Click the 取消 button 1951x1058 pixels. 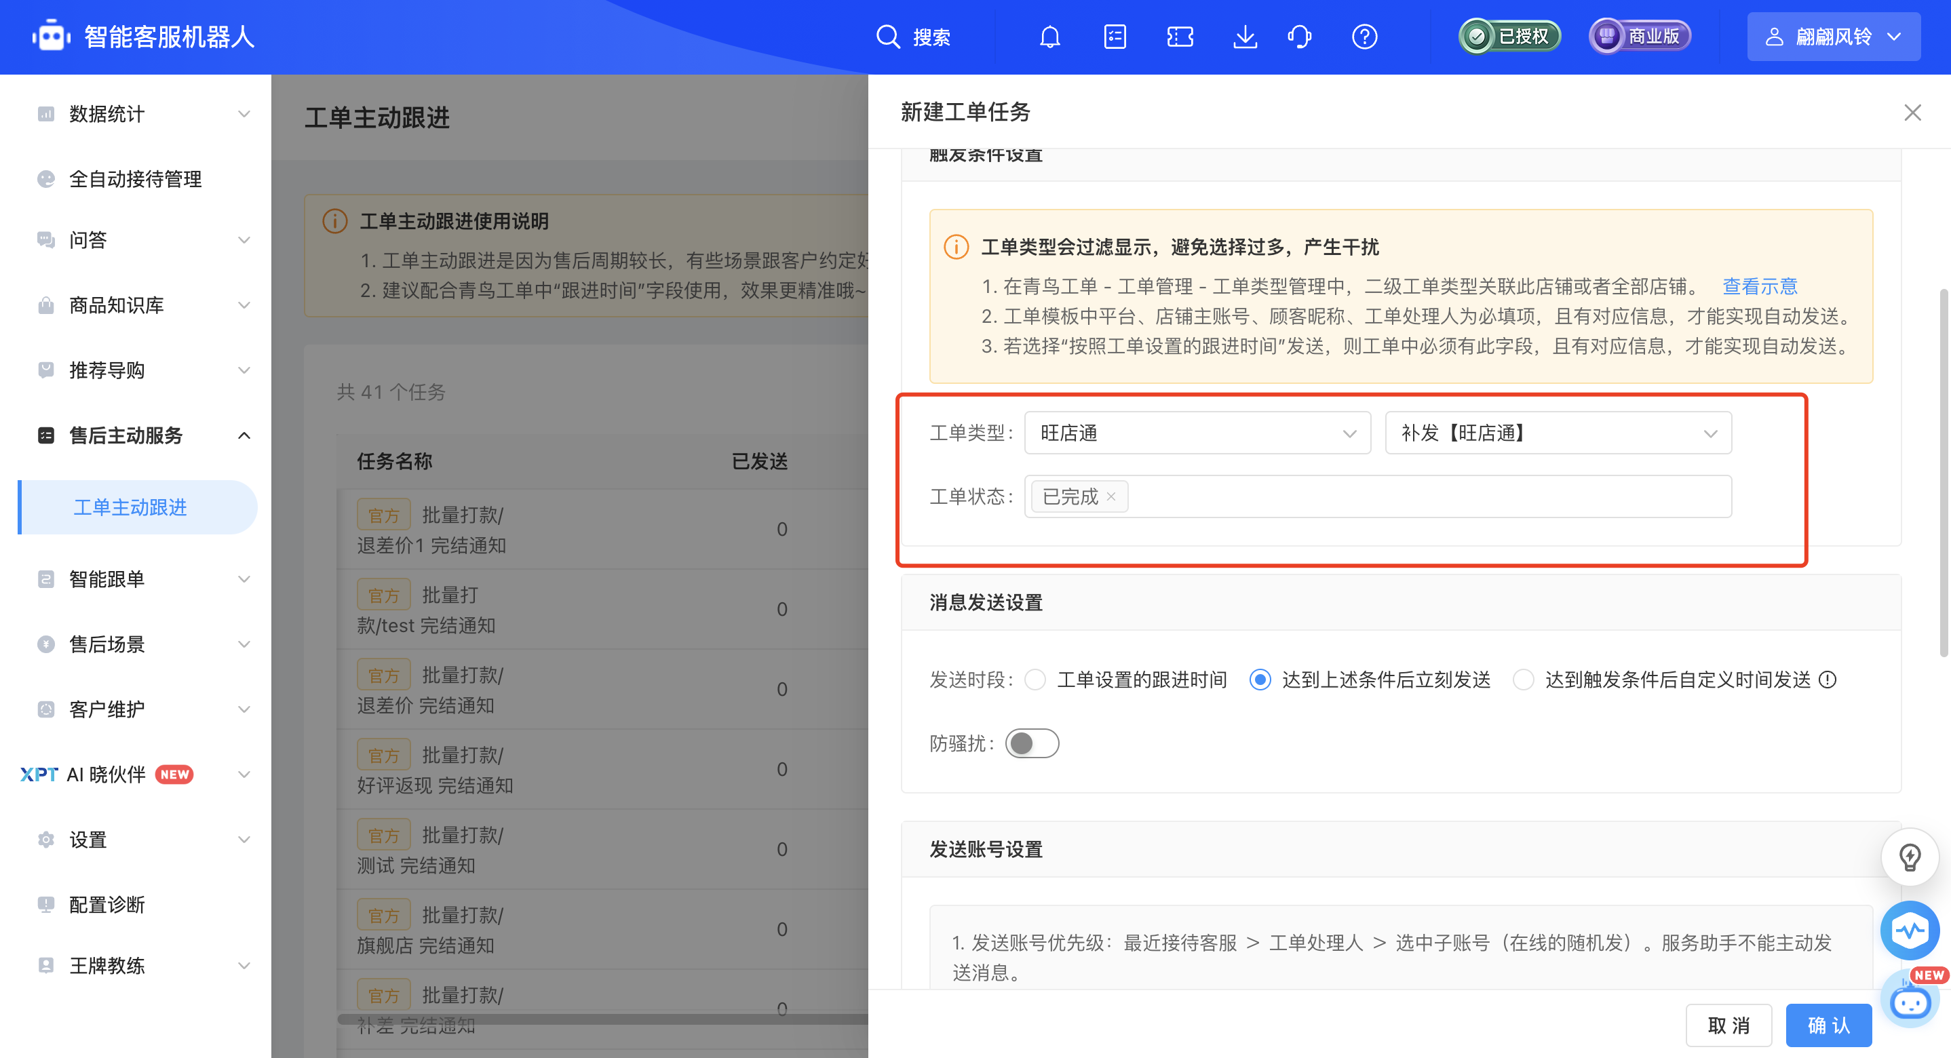pos(1728,1025)
